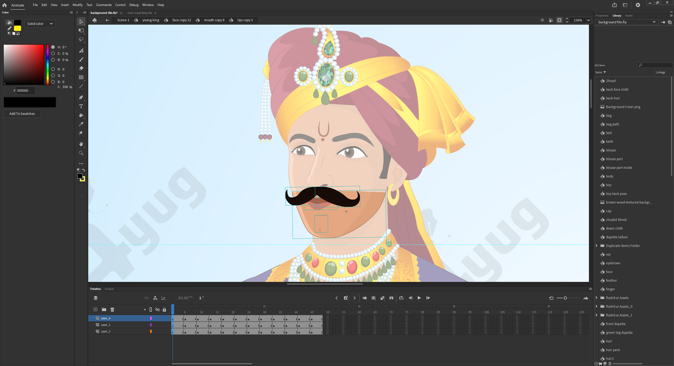The image size is (674, 366).
Task: Select the Lasso tool
Action: tap(81, 40)
